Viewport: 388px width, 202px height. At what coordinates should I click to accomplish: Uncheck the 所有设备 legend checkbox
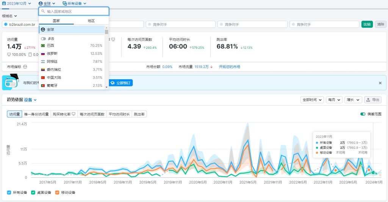(9, 193)
